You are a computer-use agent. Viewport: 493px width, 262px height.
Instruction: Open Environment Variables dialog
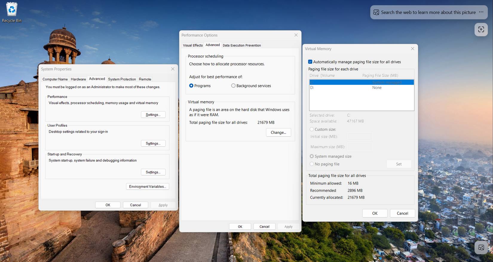pyautogui.click(x=147, y=186)
